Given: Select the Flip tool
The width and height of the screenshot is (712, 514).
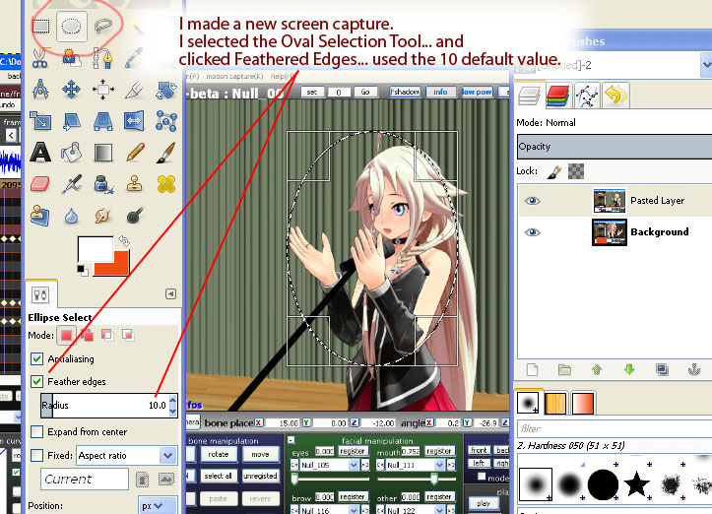Looking at the screenshot, I should coord(134,121).
